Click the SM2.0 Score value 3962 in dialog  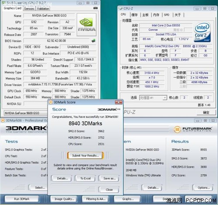[101, 131]
